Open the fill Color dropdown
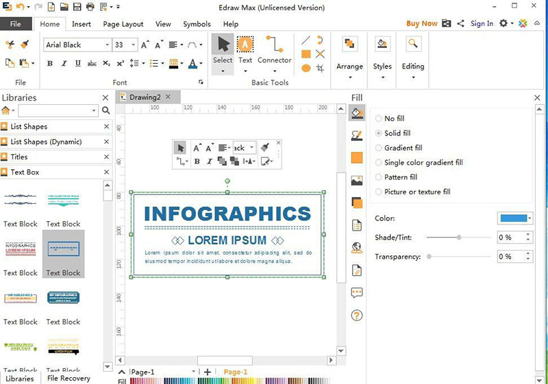Screen dimensions: 548x384 [x=530, y=218]
